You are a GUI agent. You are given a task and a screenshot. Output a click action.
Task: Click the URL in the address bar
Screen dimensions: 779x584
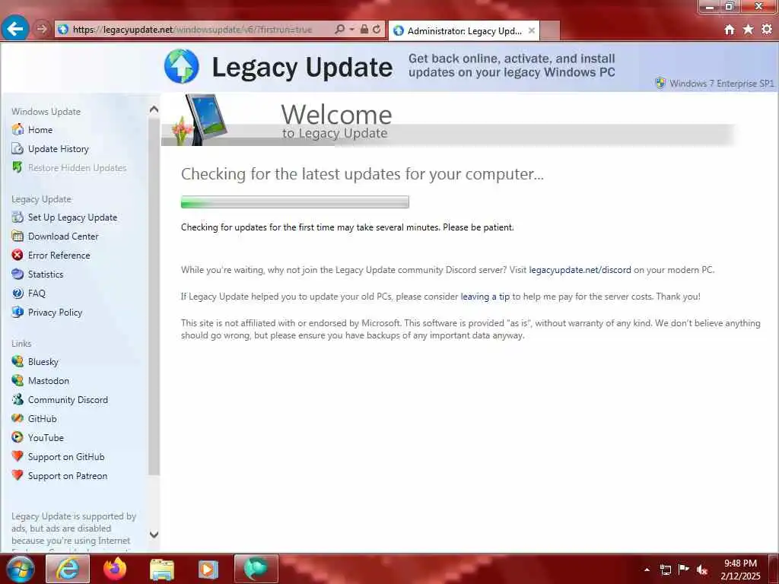point(192,30)
